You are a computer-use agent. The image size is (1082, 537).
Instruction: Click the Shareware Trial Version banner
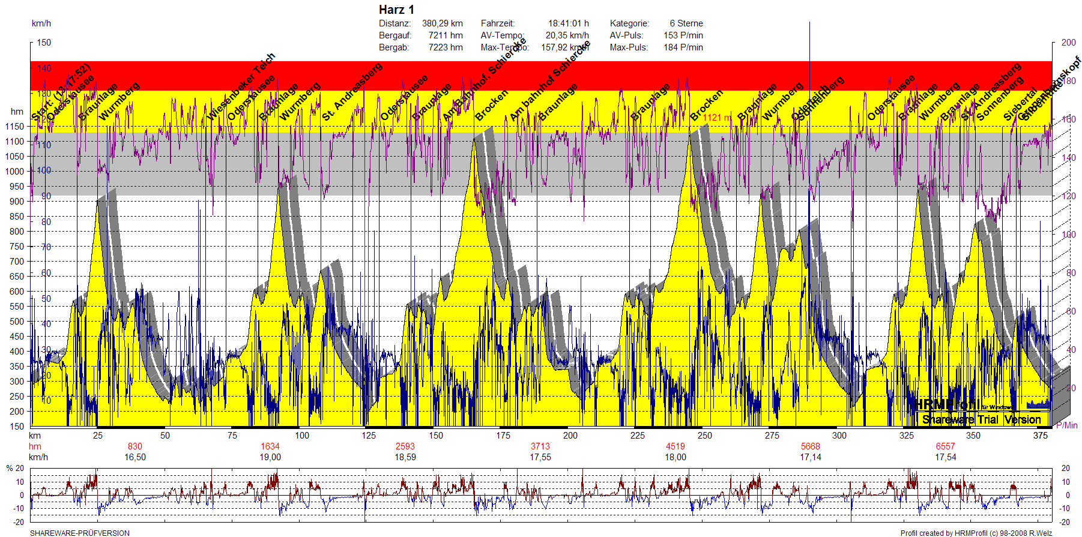tap(981, 419)
